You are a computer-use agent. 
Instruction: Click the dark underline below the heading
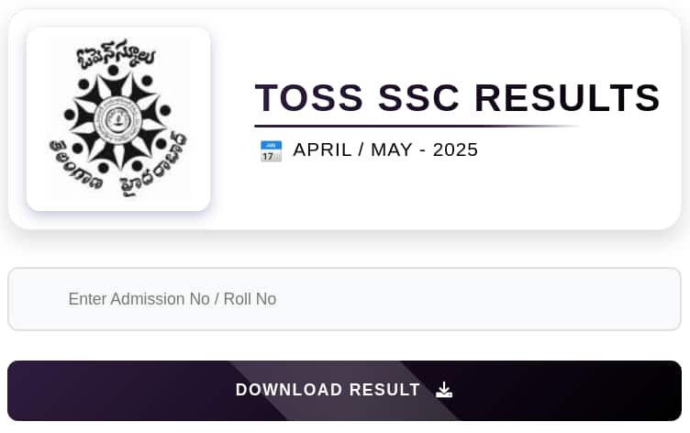pos(416,127)
